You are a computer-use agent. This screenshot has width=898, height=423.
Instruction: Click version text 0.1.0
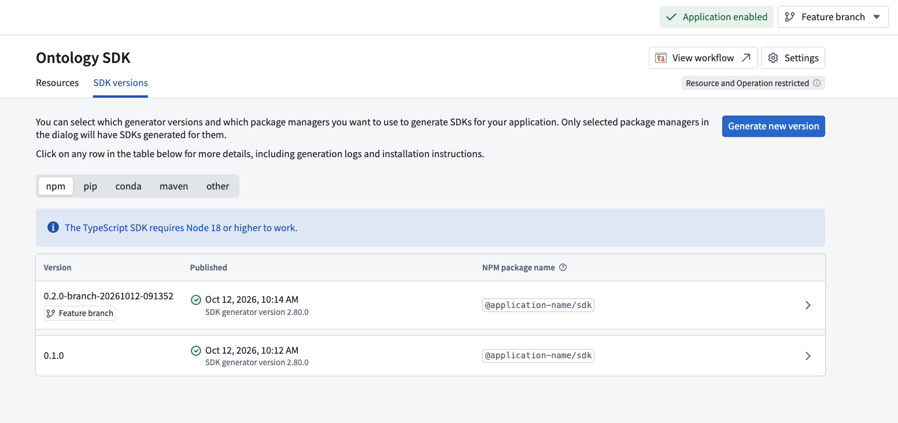54,355
